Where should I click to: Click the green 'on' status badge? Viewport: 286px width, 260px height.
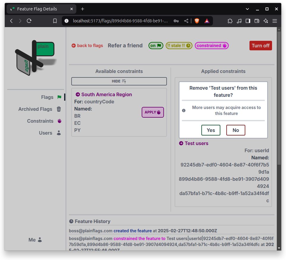(x=156, y=46)
